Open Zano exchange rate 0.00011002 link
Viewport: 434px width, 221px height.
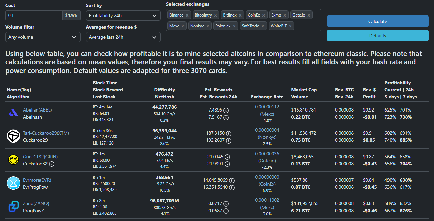tap(267, 200)
